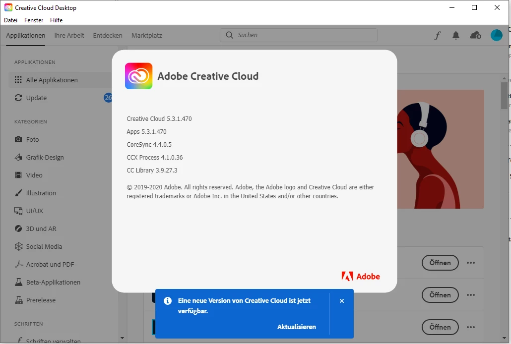Open the Datei menu
The image size is (511, 344).
[x=11, y=20]
